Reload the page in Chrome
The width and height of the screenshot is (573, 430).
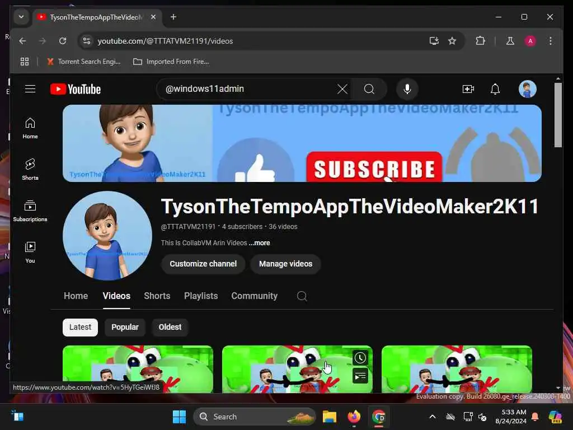click(63, 41)
